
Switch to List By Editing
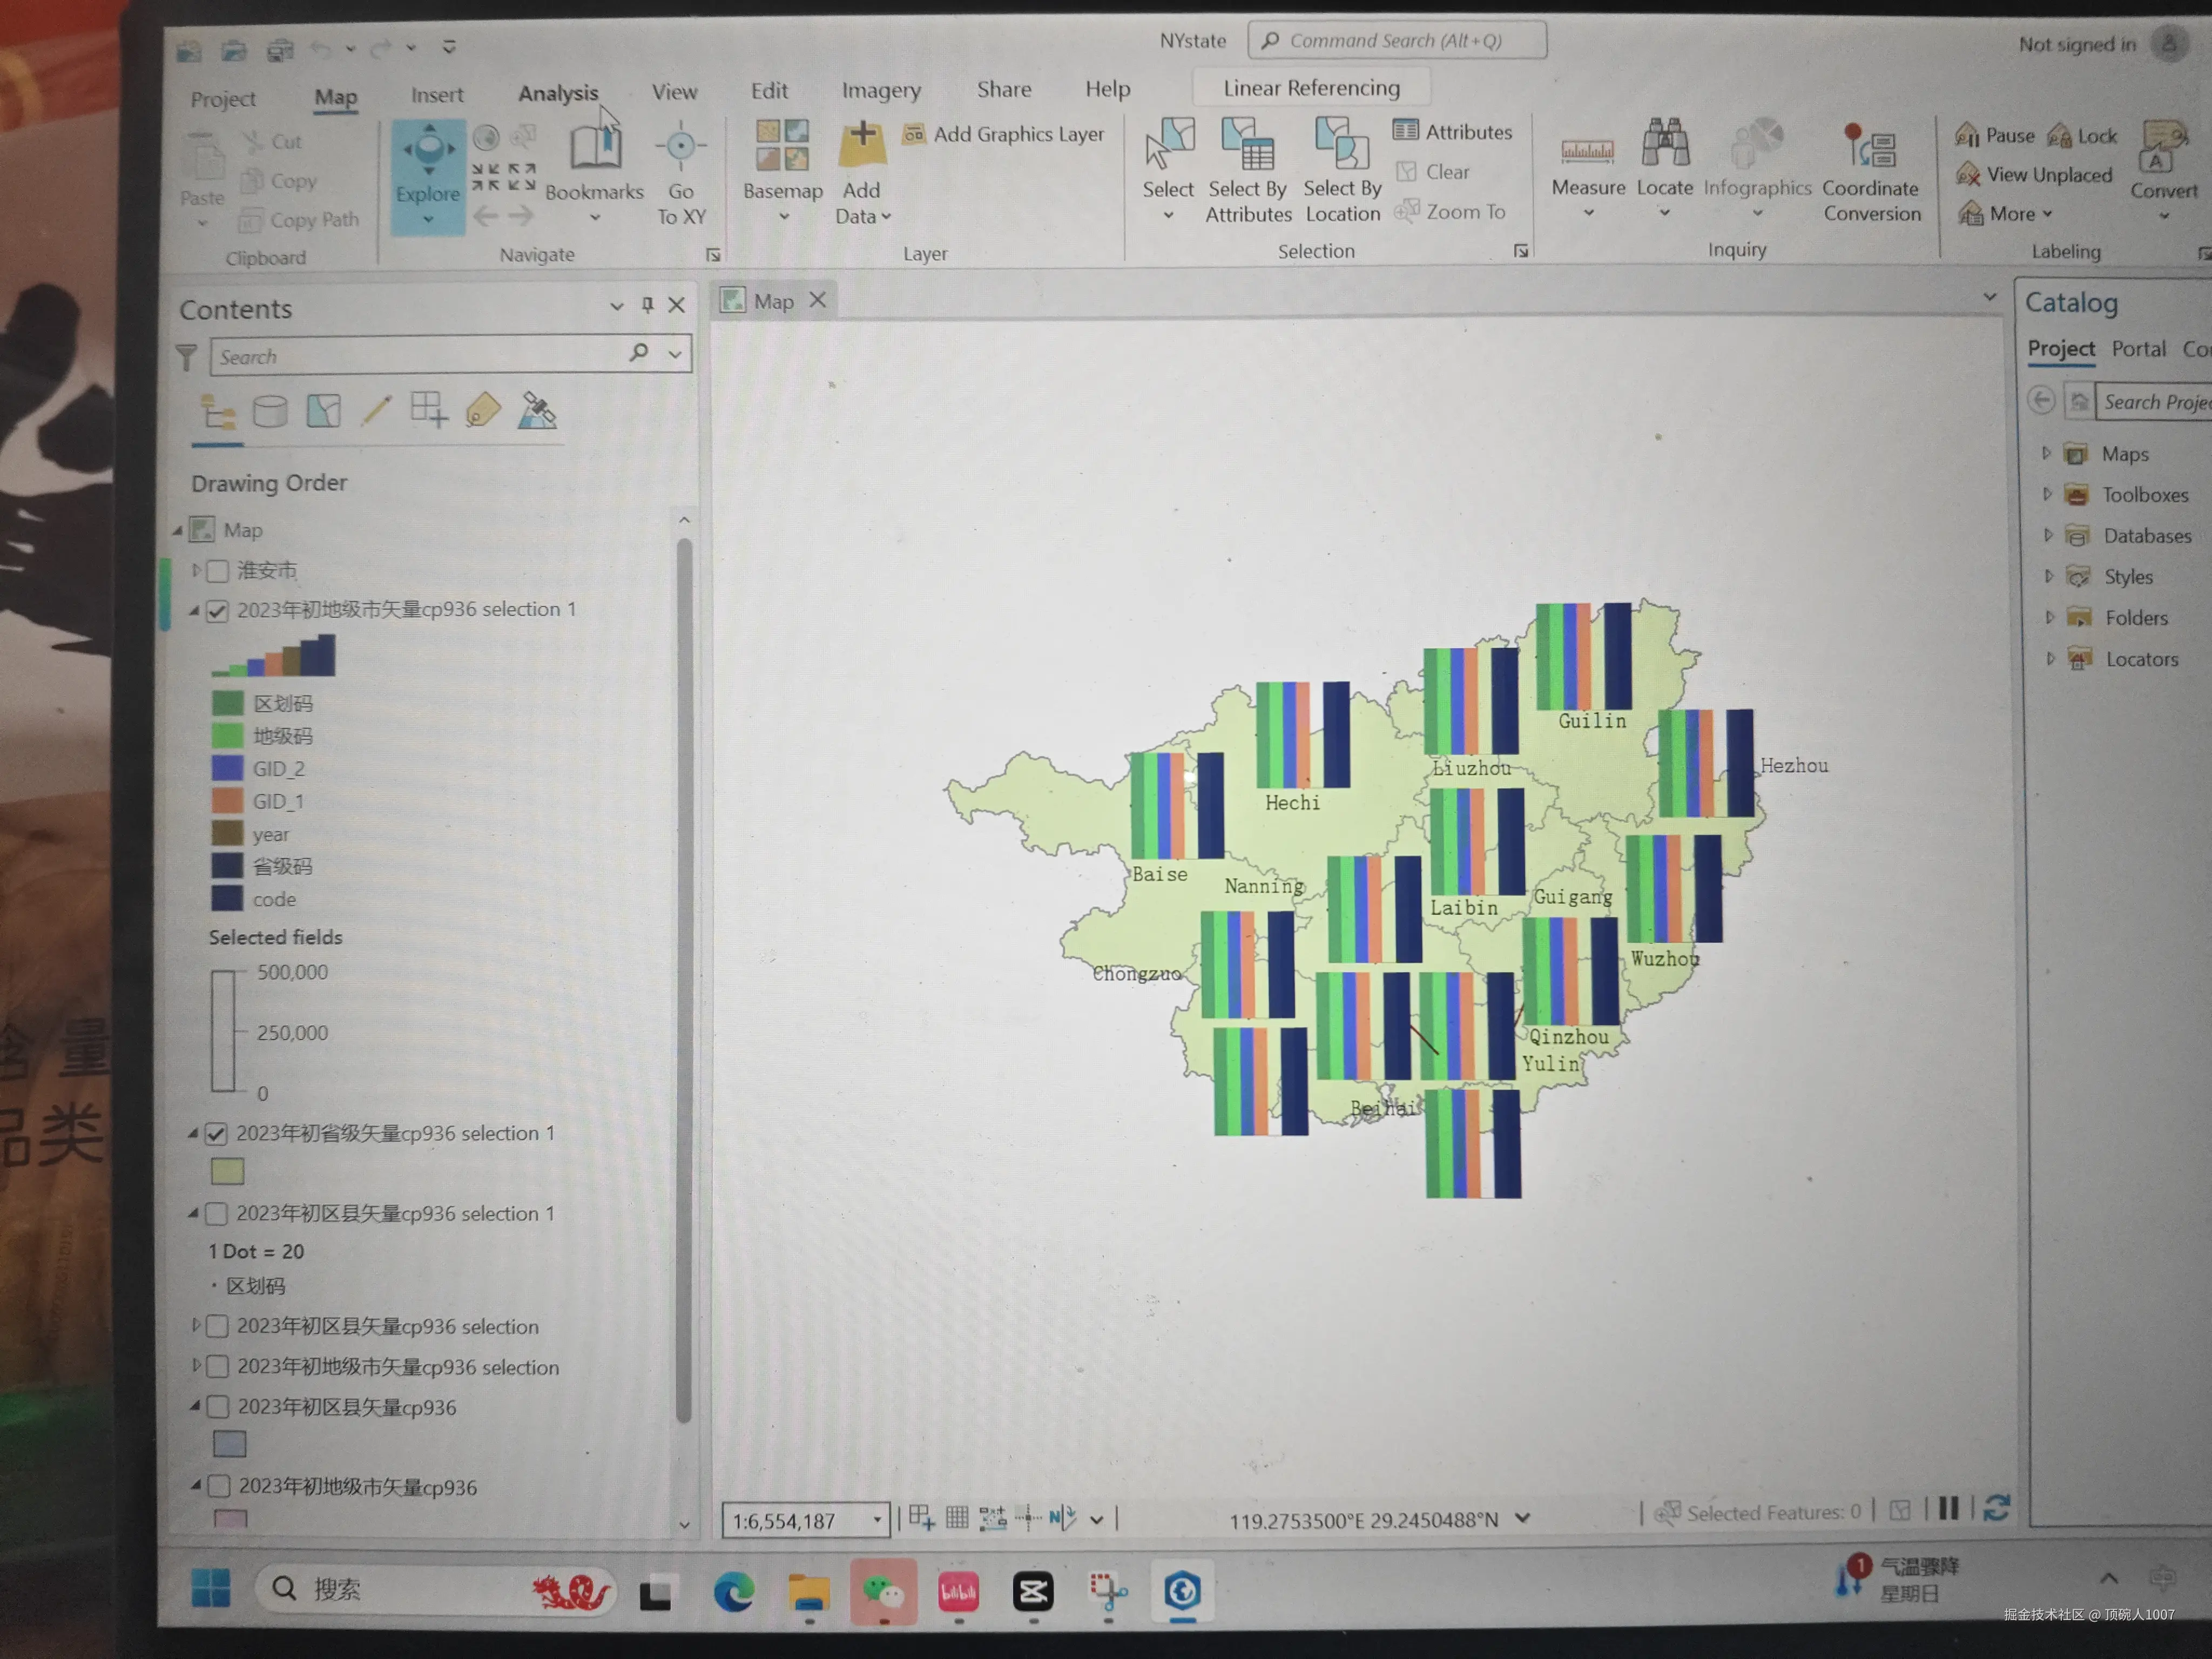376,410
